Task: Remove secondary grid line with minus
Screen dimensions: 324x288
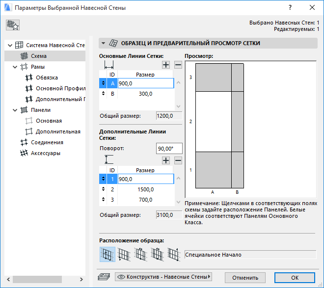Action: coord(178,160)
